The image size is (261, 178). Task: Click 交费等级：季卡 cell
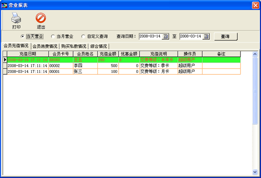[x=158, y=66]
